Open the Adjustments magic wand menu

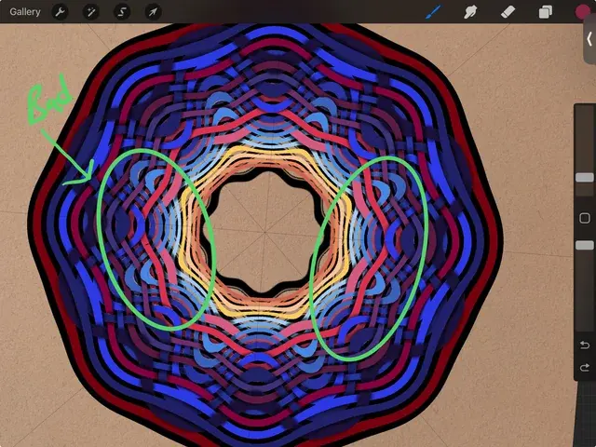click(91, 12)
